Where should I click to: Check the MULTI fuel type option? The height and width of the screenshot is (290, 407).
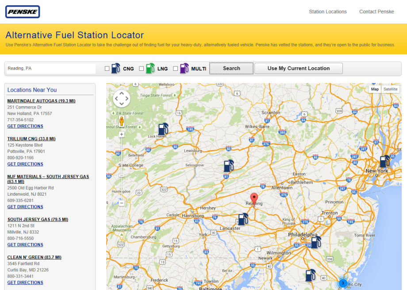pyautogui.click(x=175, y=68)
